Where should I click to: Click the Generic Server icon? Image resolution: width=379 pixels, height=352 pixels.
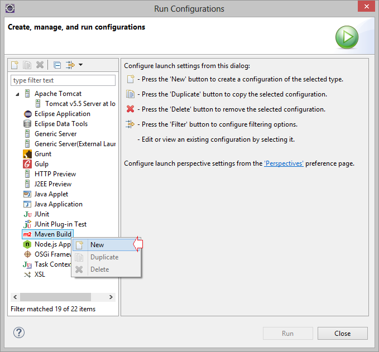point(27,133)
